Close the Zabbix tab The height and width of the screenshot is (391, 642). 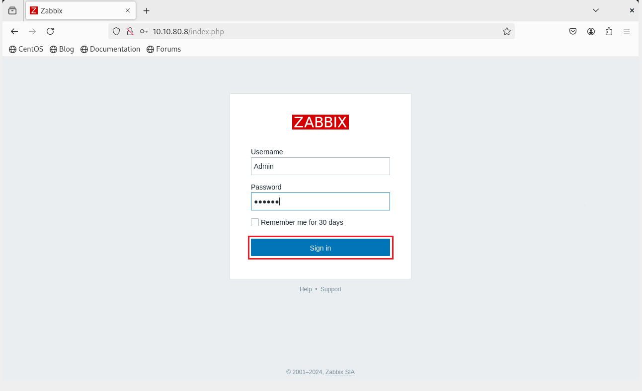tap(128, 10)
